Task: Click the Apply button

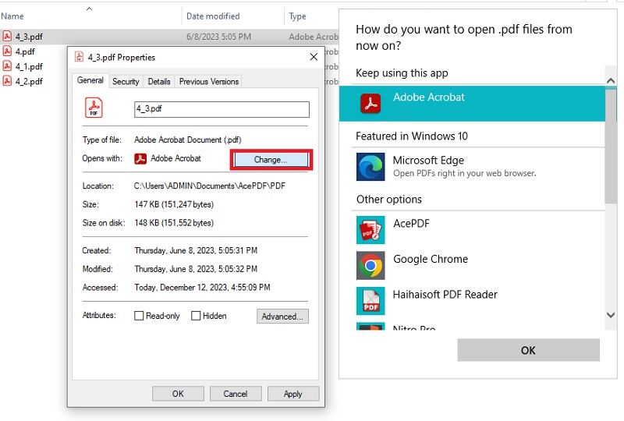Action: (293, 394)
